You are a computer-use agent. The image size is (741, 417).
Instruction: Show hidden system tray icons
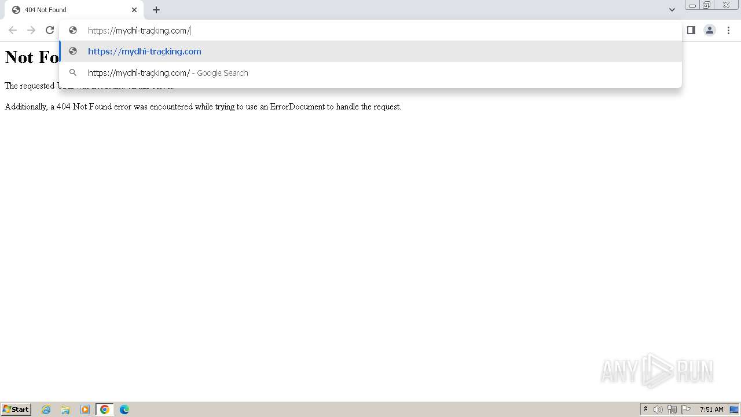[645, 409]
